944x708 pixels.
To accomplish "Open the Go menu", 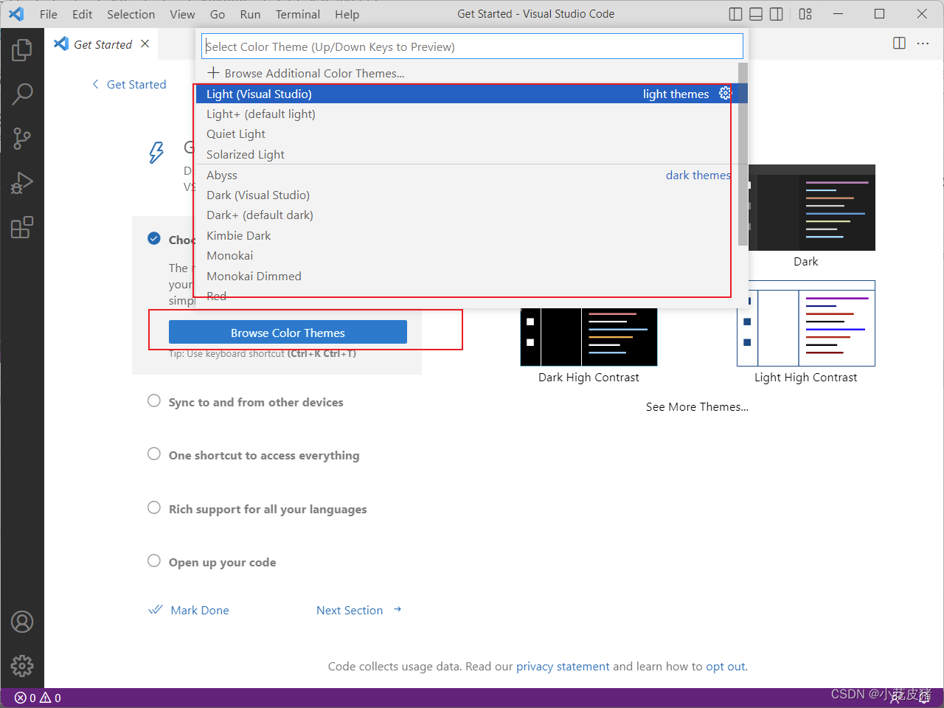I will pos(218,14).
